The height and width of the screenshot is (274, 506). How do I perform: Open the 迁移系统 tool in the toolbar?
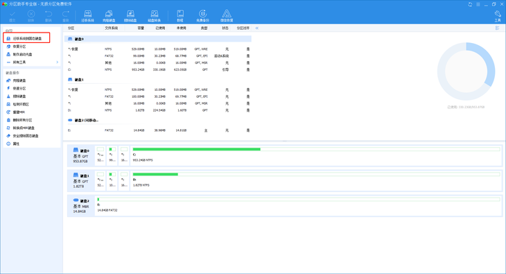pos(87,16)
